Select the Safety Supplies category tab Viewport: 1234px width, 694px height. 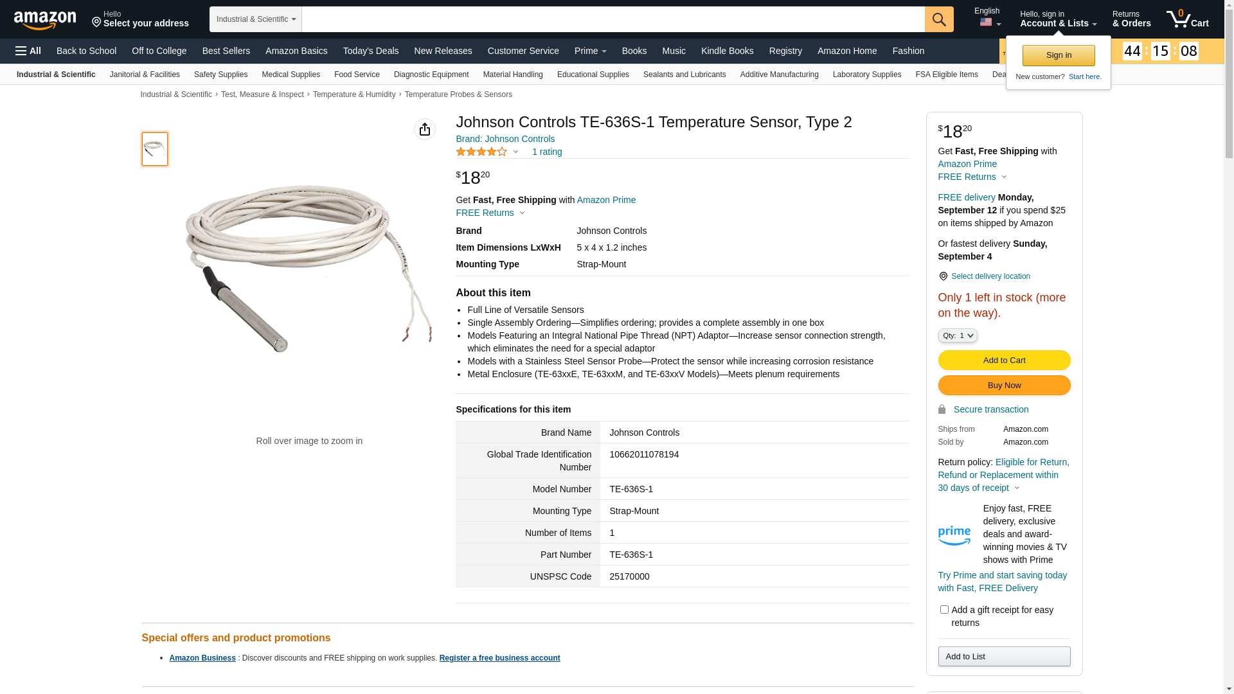[220, 75]
